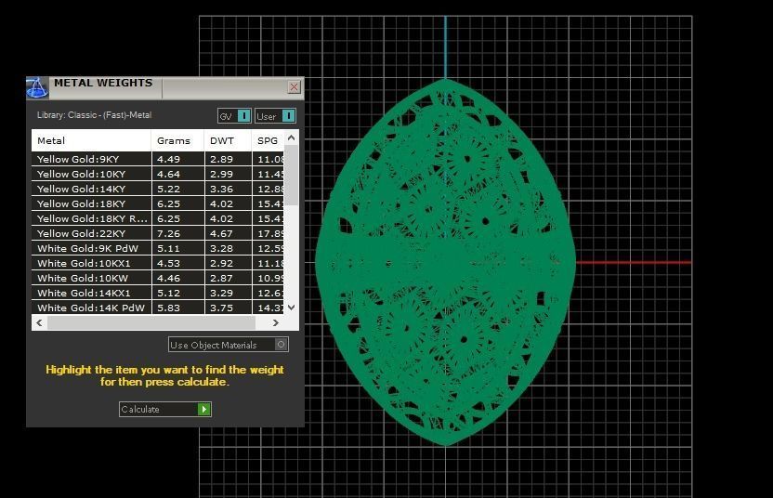Select the green marquise model in viewport
Screen dimensions: 773x498
(x=445, y=262)
